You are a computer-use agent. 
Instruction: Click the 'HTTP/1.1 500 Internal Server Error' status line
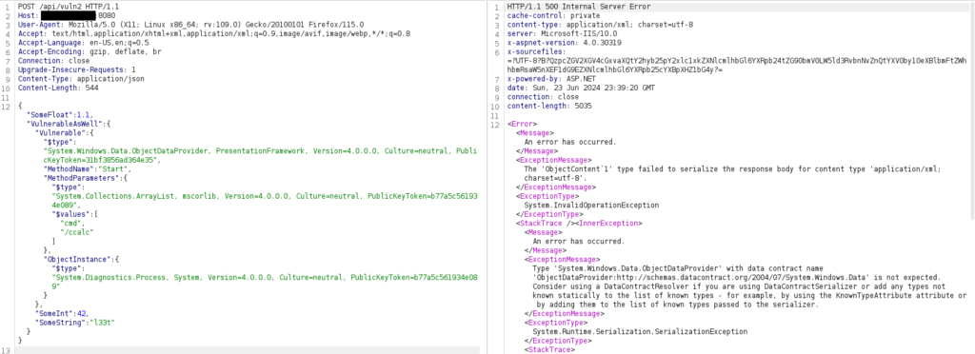(579, 7)
